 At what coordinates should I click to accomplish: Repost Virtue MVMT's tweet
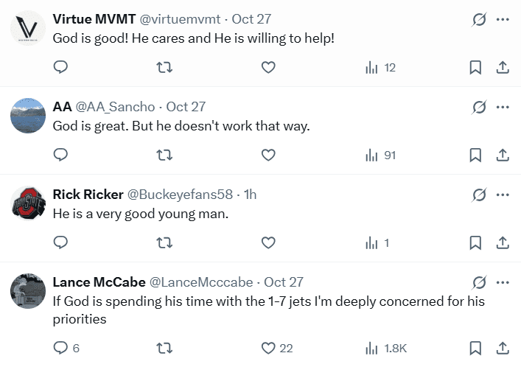pyautogui.click(x=165, y=68)
